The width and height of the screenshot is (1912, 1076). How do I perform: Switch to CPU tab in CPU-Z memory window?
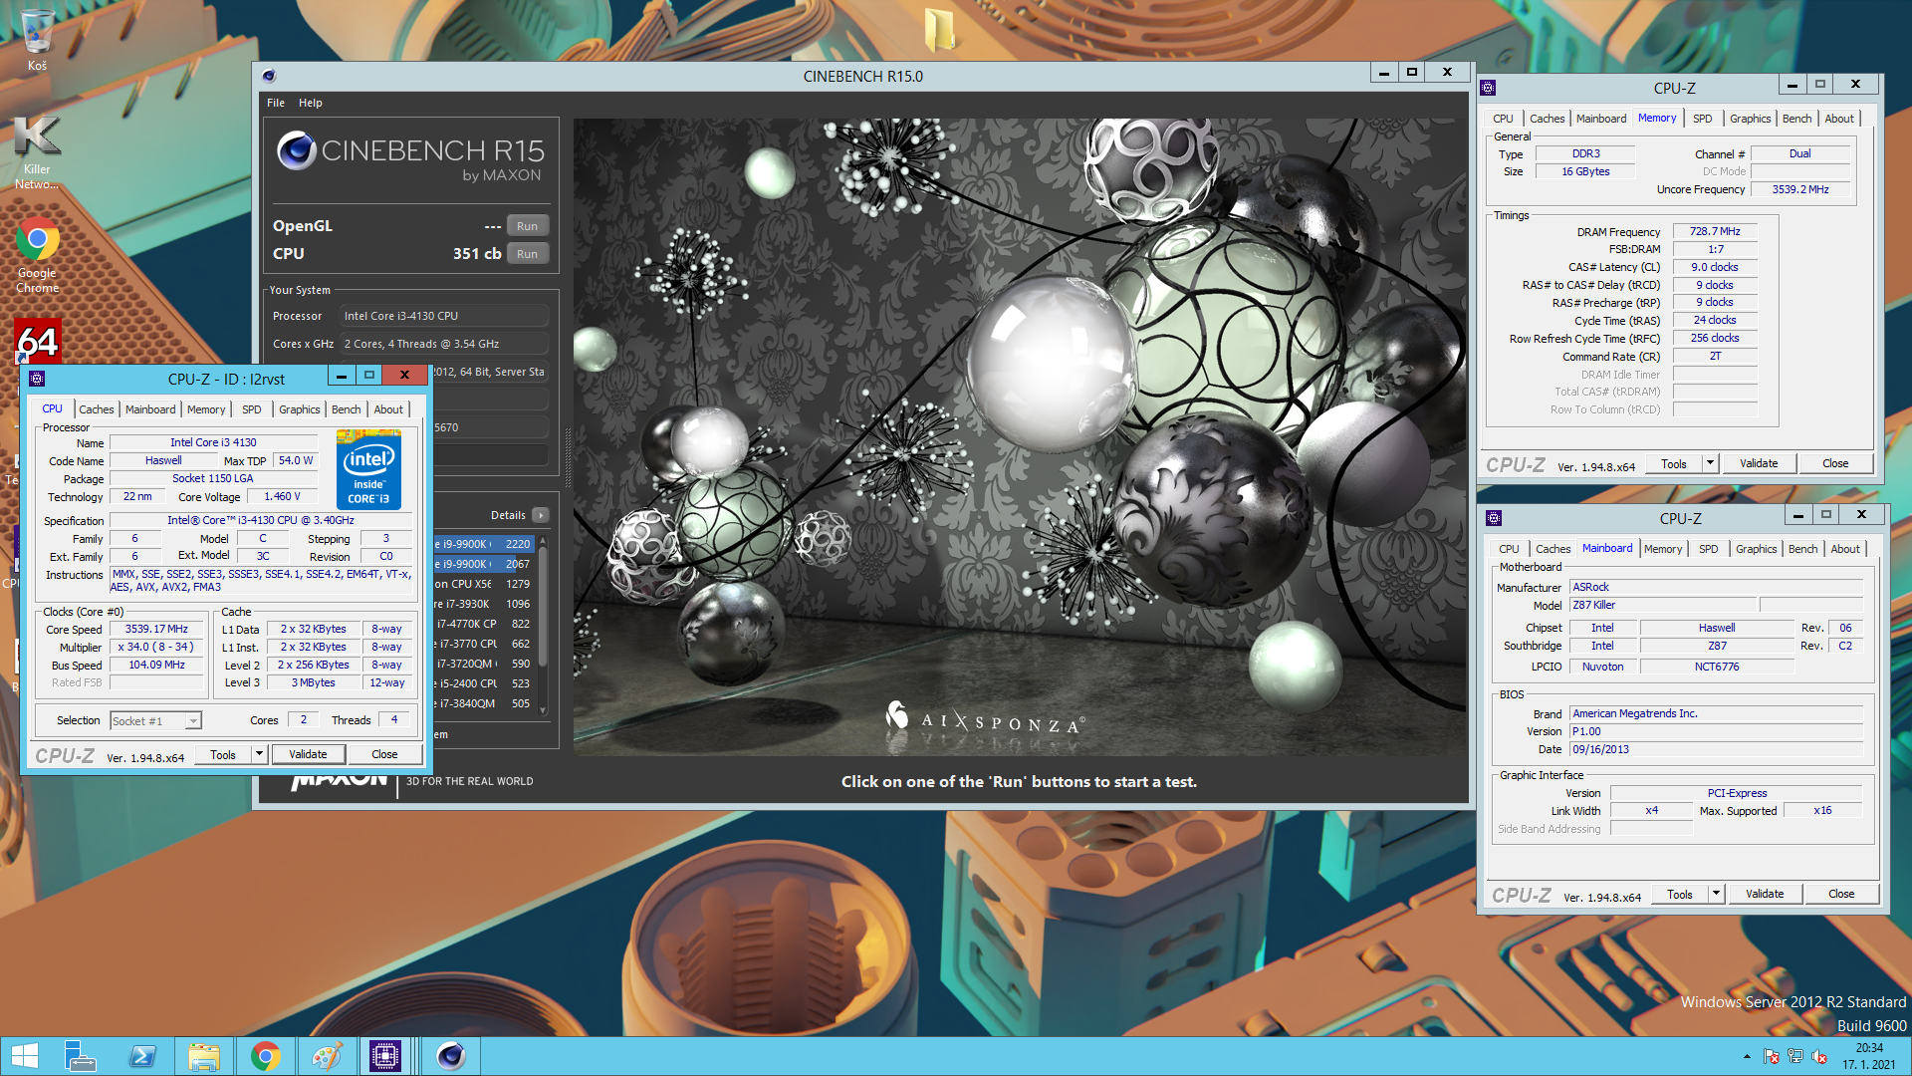(1503, 119)
